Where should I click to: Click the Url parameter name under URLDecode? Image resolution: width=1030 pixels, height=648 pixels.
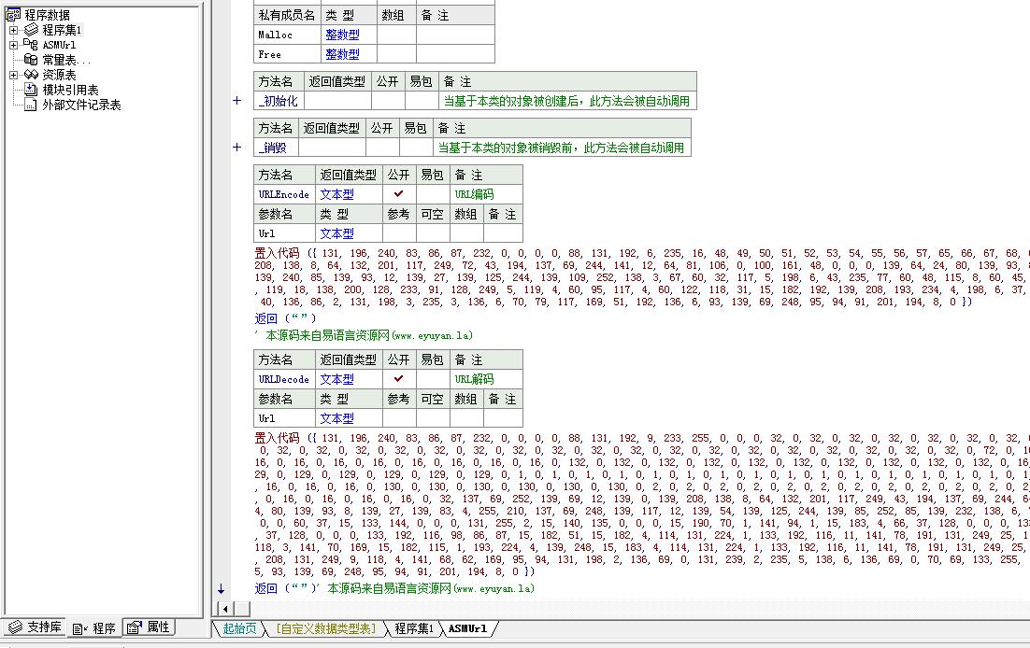coord(284,418)
